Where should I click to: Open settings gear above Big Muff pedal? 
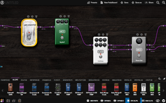pos(65,16)
